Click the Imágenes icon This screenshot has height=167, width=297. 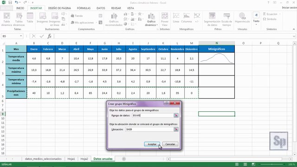click(x=42, y=18)
